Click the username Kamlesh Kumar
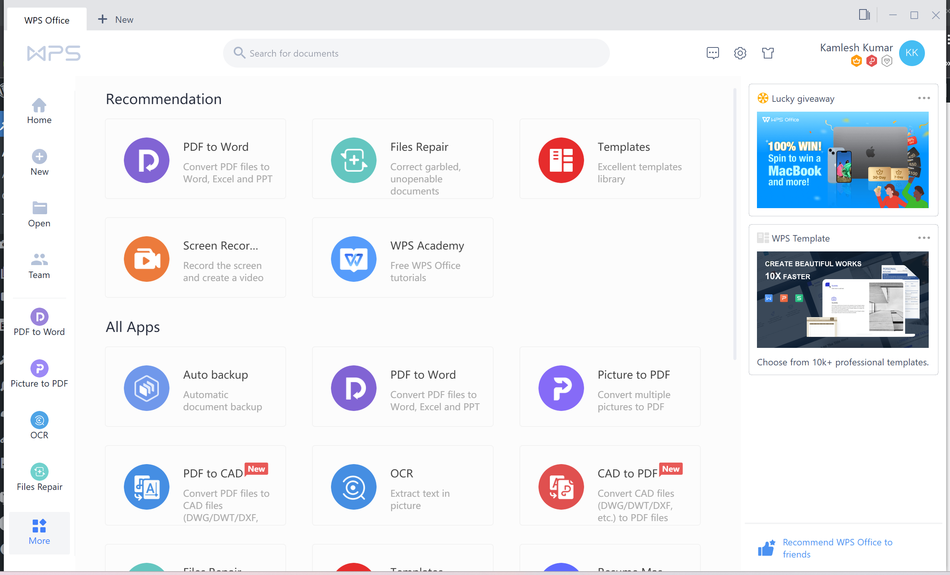Image resolution: width=950 pixels, height=575 pixels. coord(856,47)
